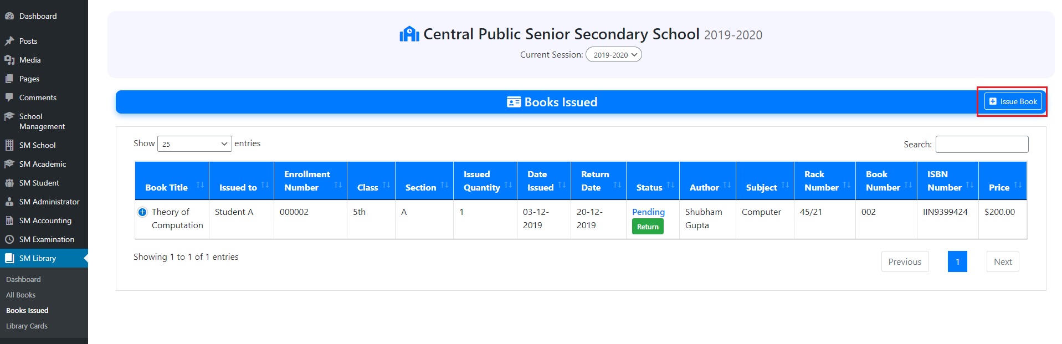Click the Next pagination button
The height and width of the screenshot is (344, 1062).
(x=1002, y=262)
